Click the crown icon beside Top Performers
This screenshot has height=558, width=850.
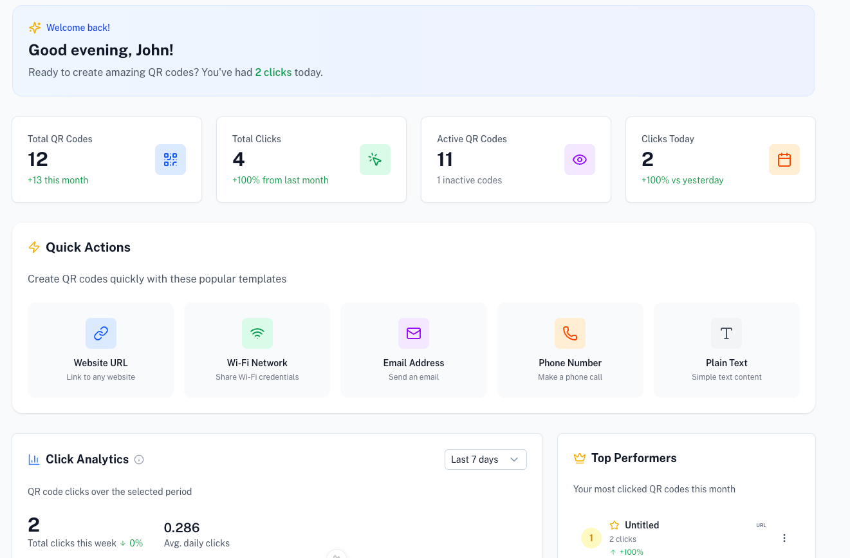click(579, 458)
